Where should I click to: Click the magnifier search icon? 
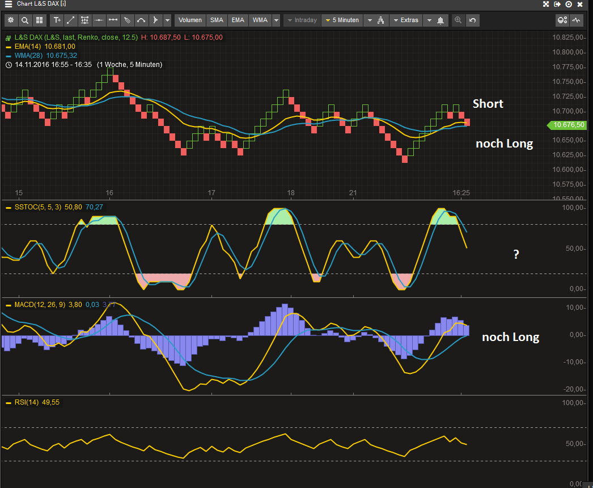pyautogui.click(x=25, y=20)
